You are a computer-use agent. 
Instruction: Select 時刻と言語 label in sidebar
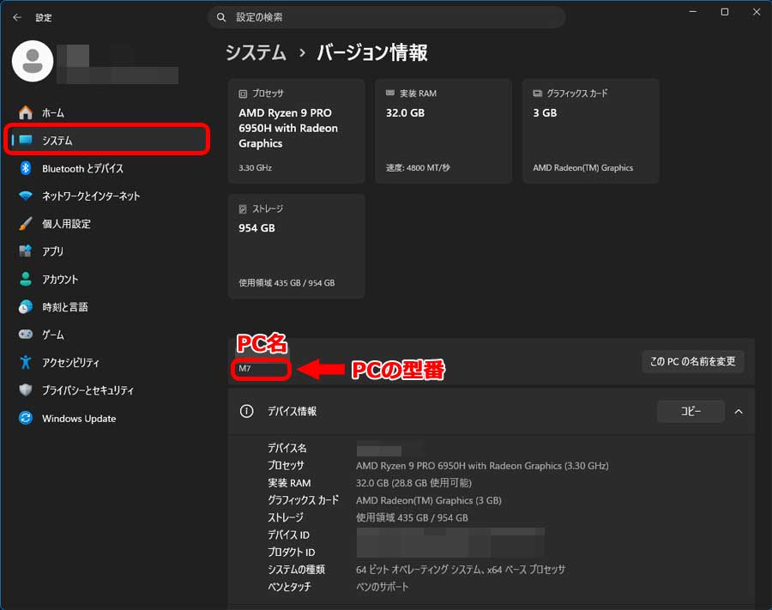65,307
